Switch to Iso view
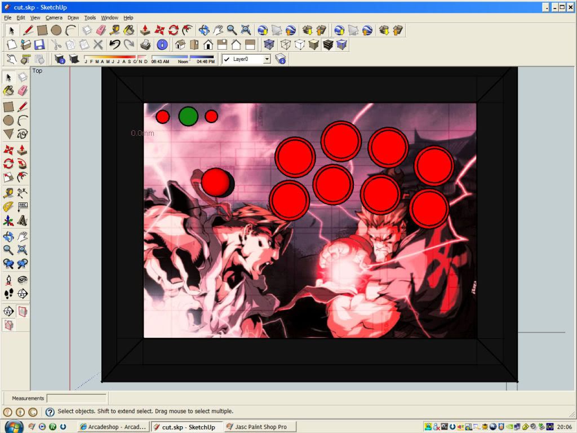This screenshot has width=577, height=433. pyautogui.click(x=180, y=45)
